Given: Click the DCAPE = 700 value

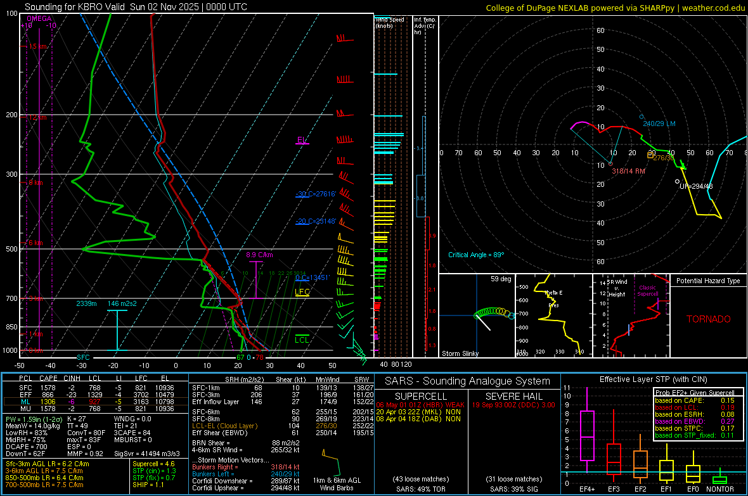Looking at the screenshot, I should [26, 447].
